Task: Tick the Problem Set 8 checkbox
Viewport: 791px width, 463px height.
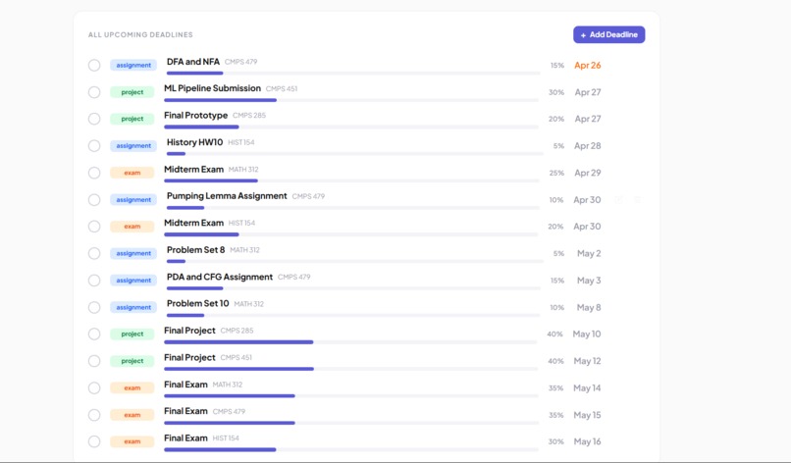Action: pos(94,253)
